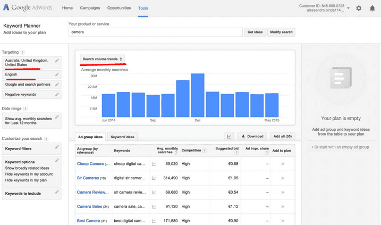Click 'Hide keywords in my plan' text
The image size is (381, 225).
point(26,180)
